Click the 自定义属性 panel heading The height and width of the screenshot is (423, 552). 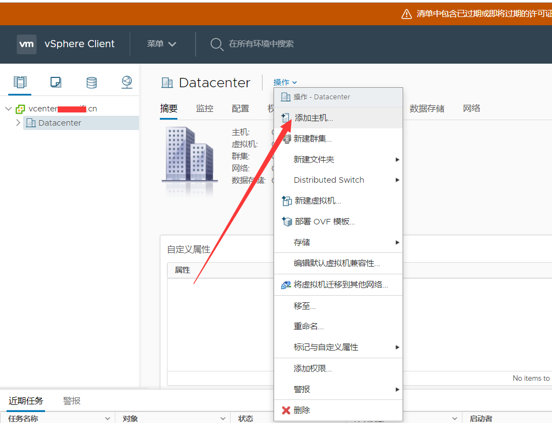189,250
